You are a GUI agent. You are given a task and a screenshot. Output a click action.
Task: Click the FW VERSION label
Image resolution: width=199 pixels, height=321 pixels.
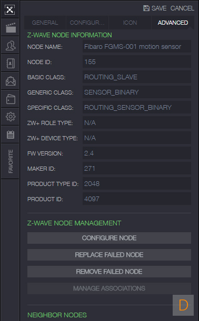point(45,153)
